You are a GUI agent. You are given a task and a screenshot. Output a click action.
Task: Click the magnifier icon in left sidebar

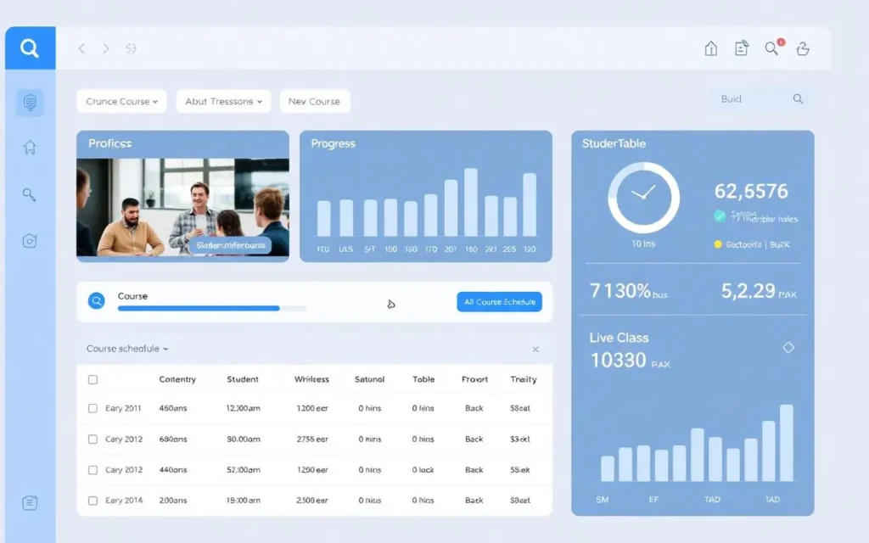point(30,195)
